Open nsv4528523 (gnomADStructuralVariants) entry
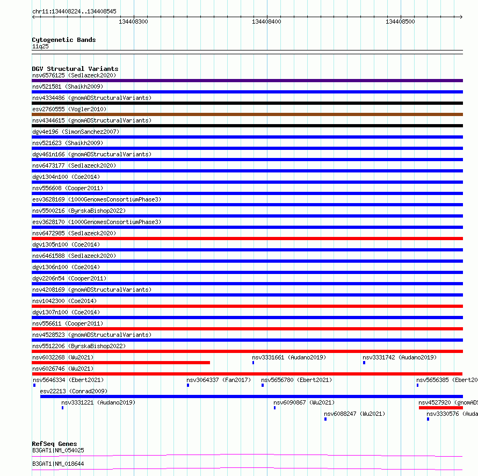Image resolution: width=478 pixels, height=476 pixels. tap(92, 335)
